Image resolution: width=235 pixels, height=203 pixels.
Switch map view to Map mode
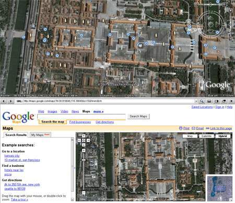[x=190, y=136]
